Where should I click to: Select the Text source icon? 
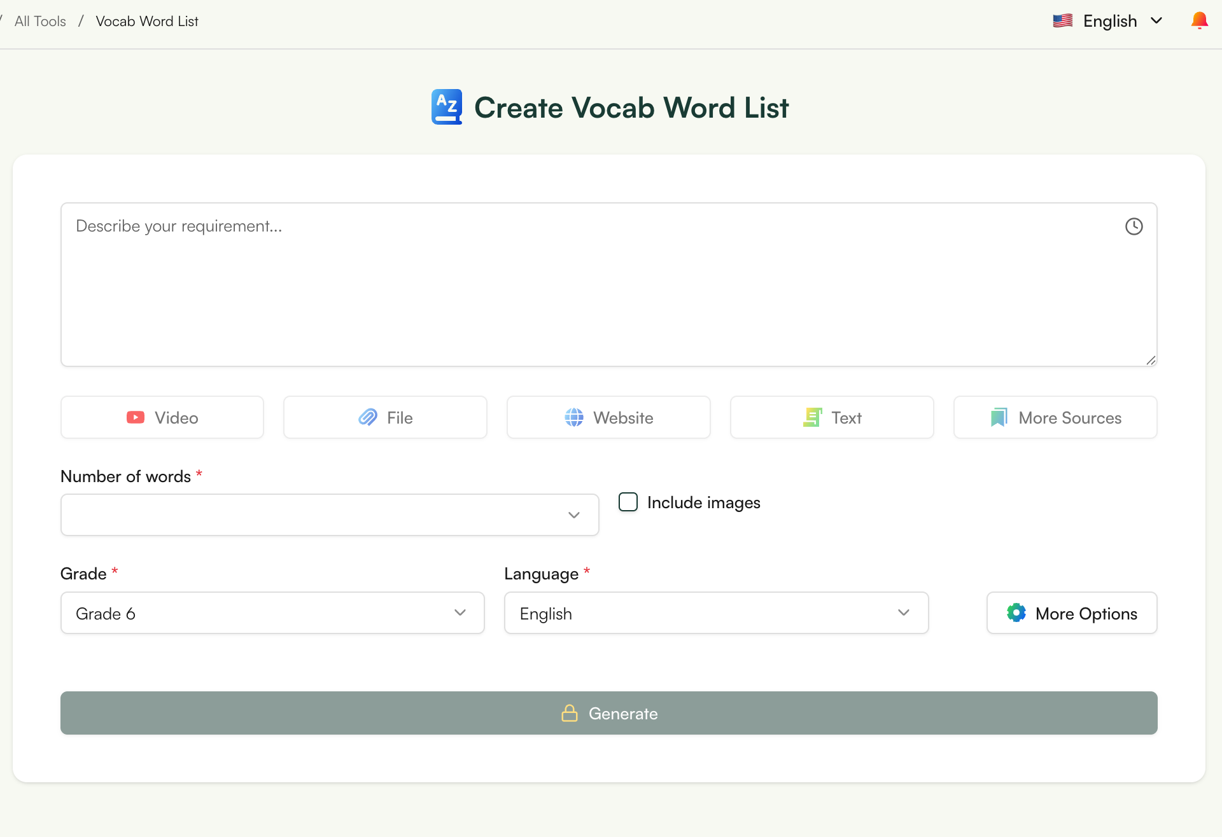[813, 417]
